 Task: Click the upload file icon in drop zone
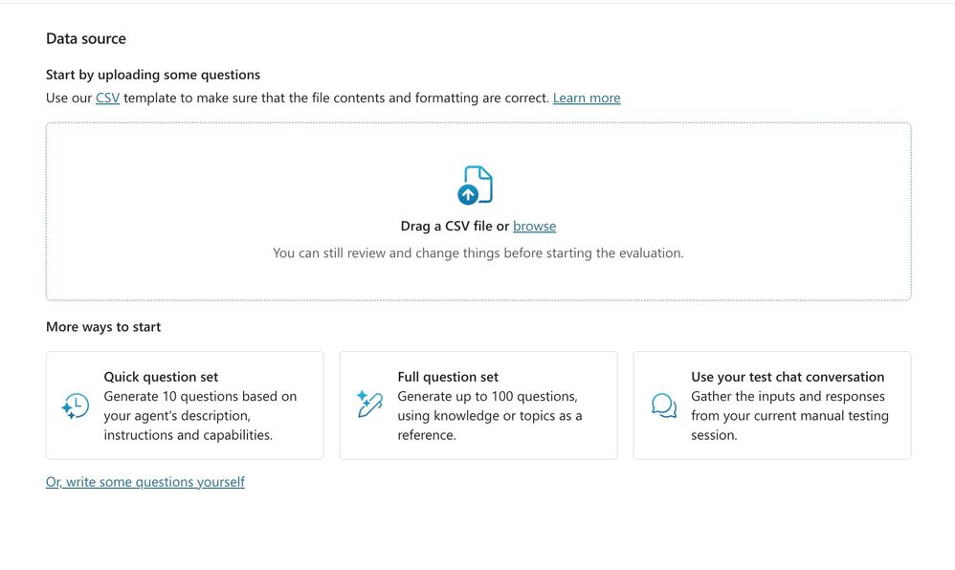click(x=476, y=185)
